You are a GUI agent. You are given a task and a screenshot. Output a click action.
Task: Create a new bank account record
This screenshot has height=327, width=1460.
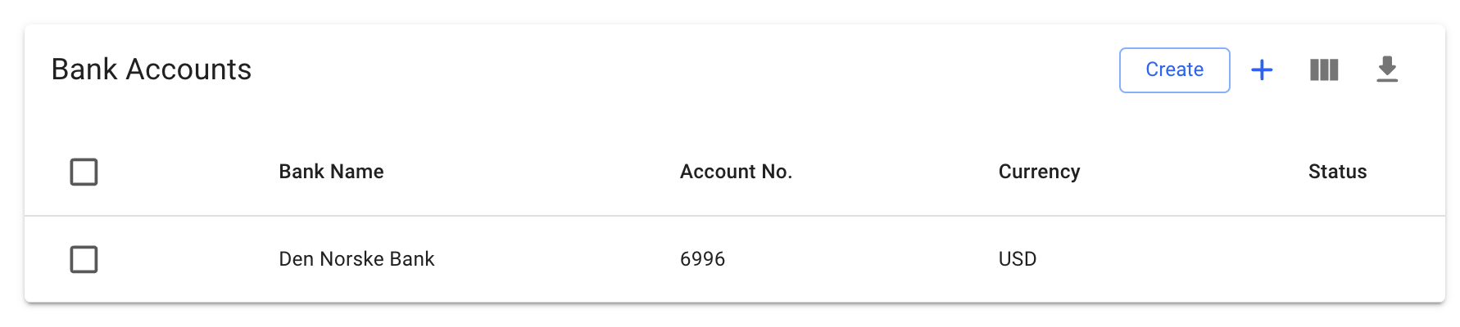coord(1174,70)
